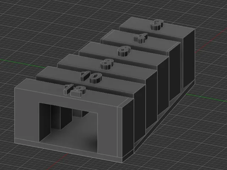Click inside the rectangular opening of the front face
The image size is (227, 170).
tap(68, 127)
